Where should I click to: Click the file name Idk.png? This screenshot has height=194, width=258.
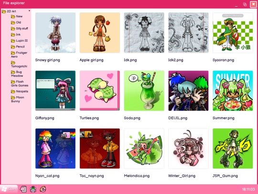click(x=130, y=60)
